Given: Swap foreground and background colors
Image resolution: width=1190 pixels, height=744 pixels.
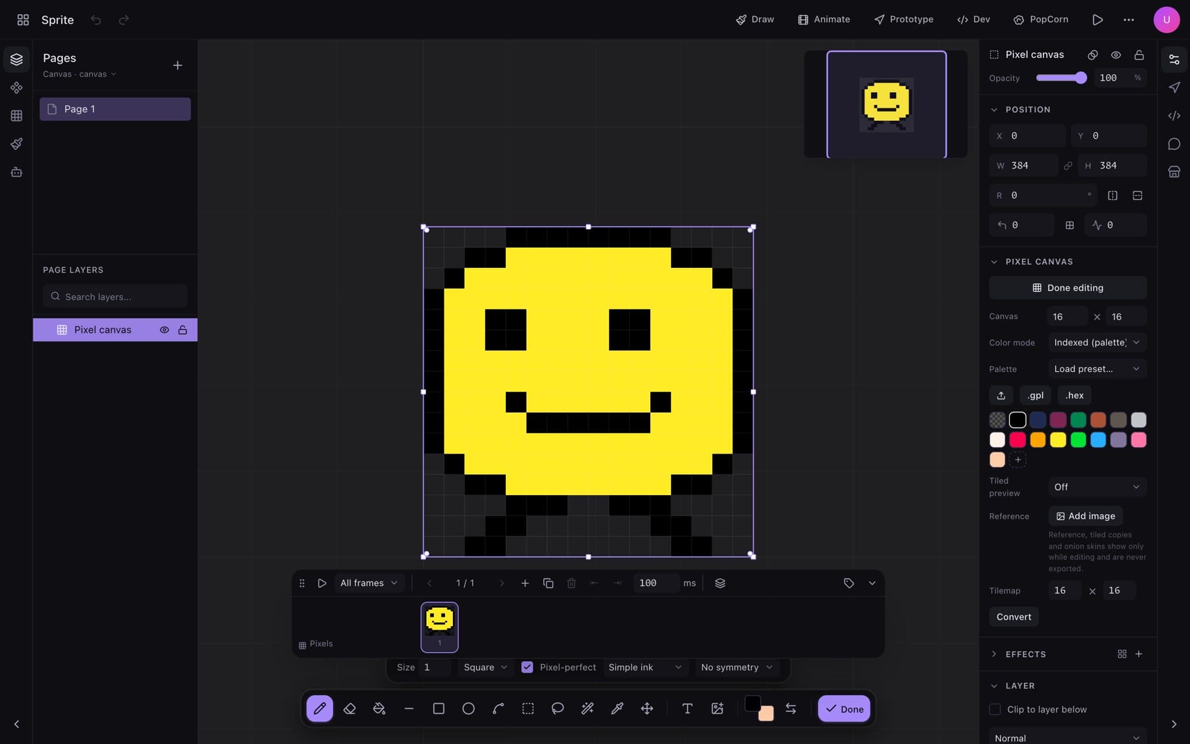Looking at the screenshot, I should pos(791,708).
